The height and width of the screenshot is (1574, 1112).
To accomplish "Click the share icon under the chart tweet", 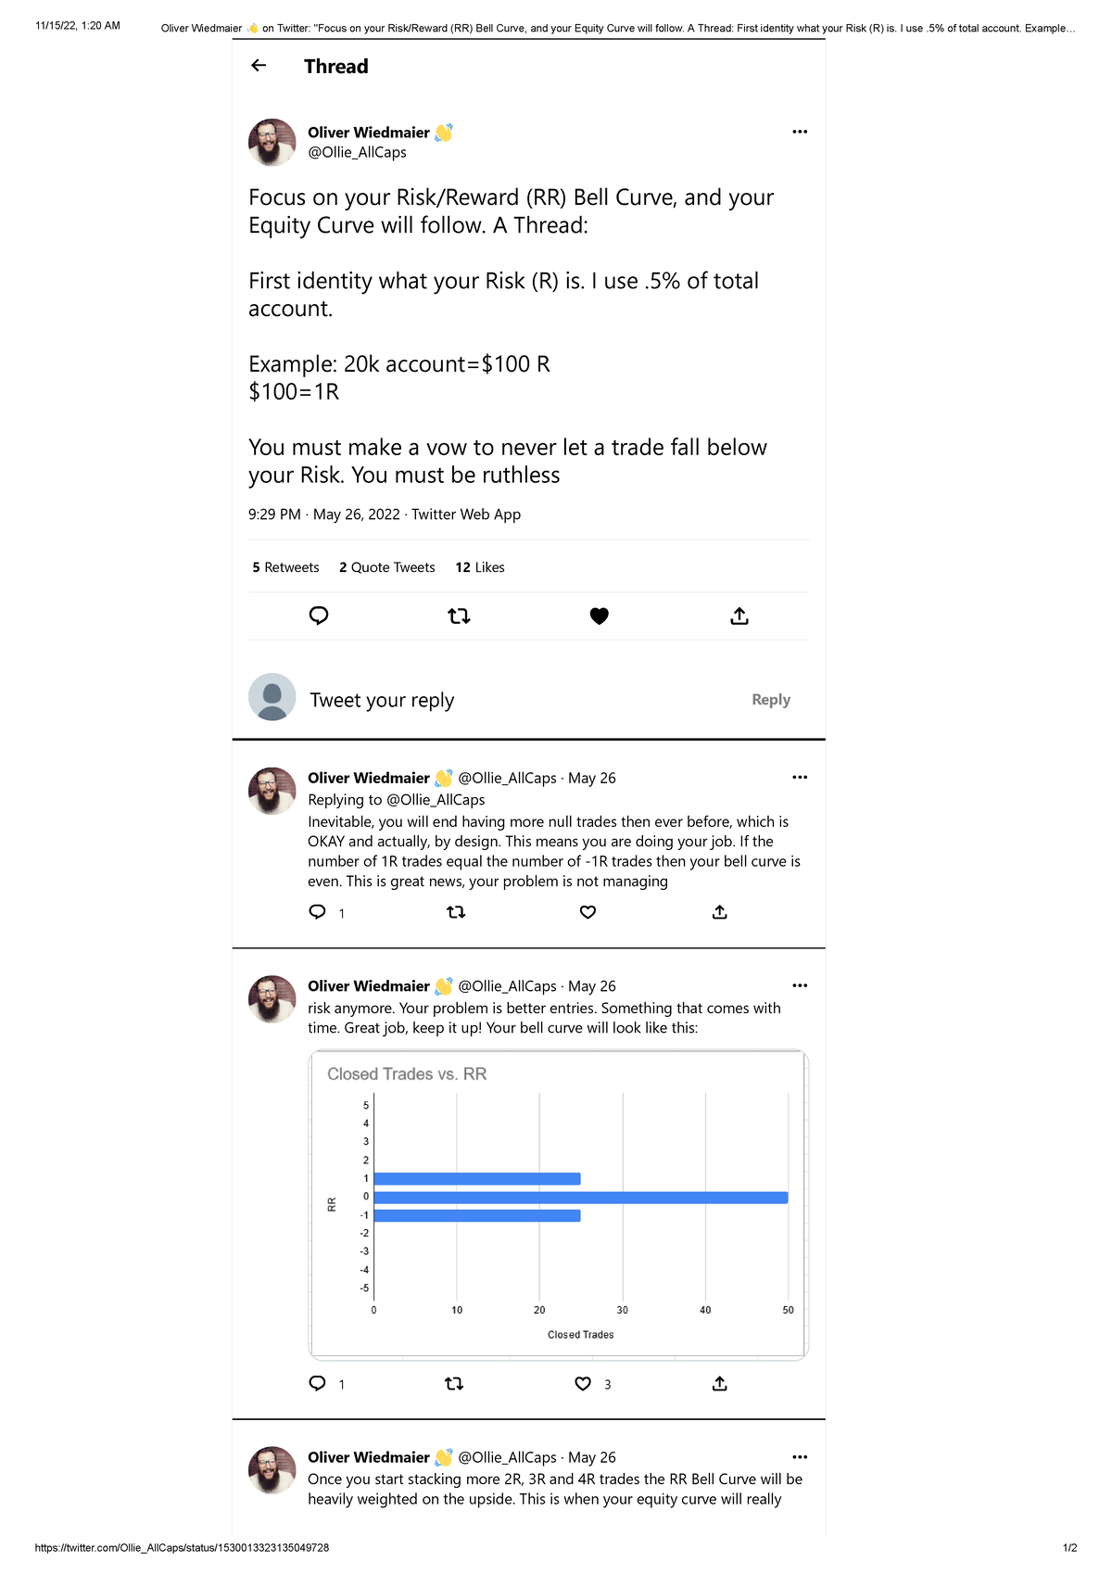I will pyautogui.click(x=719, y=1382).
